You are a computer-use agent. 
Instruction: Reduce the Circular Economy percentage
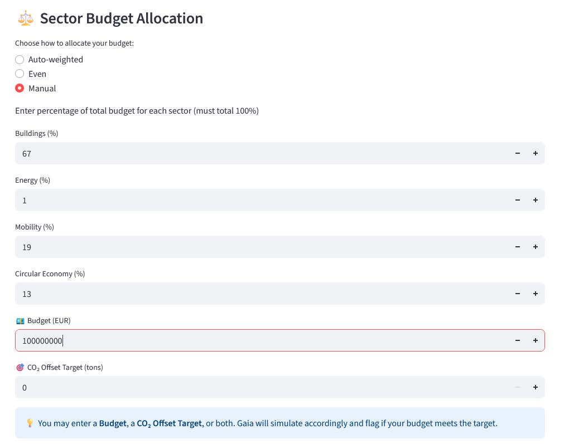tap(518, 294)
